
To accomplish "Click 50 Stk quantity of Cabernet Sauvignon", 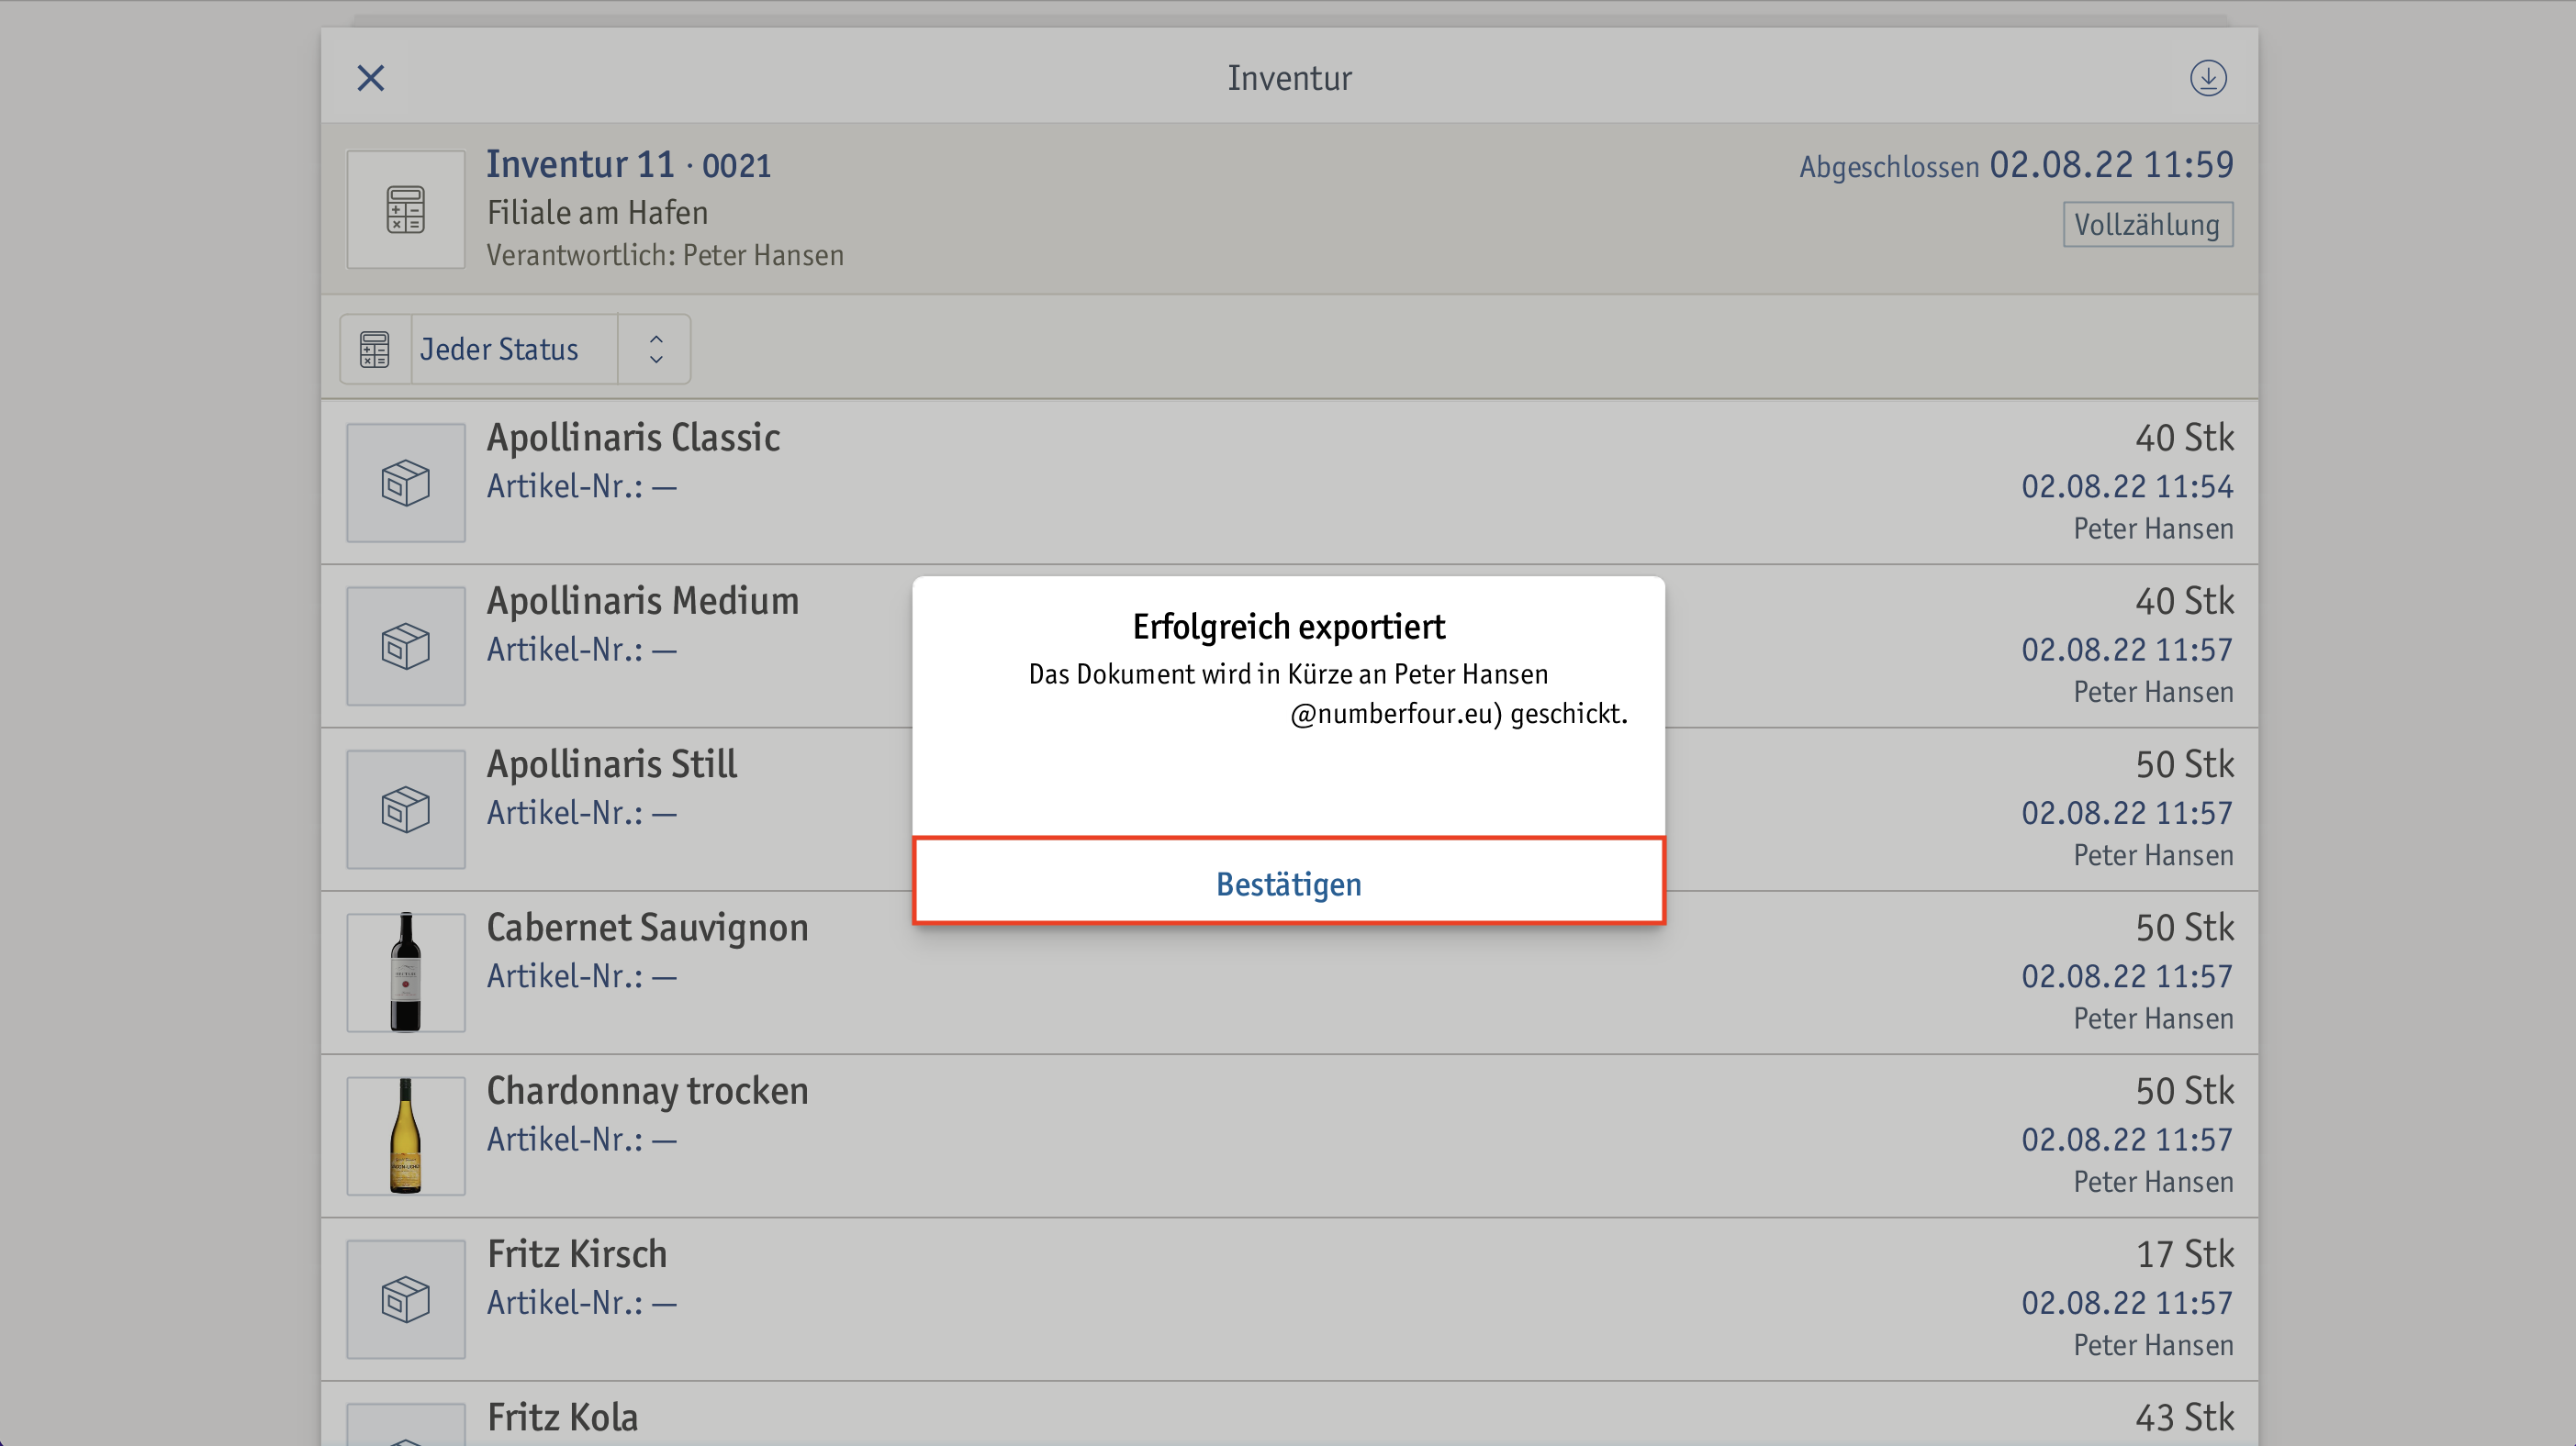I will pos(2184,928).
